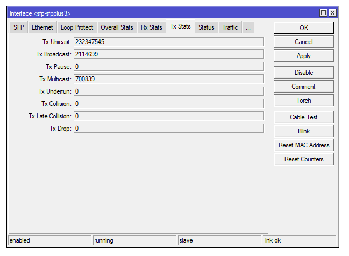349x256 pixels.
Task: Maximize the Interface window
Action: tap(323, 13)
